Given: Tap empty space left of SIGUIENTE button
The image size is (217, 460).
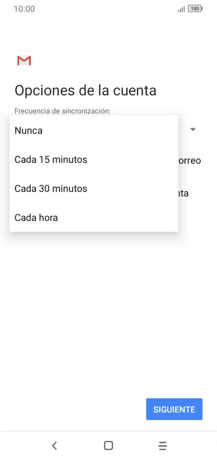Looking at the screenshot, I should (73, 409).
